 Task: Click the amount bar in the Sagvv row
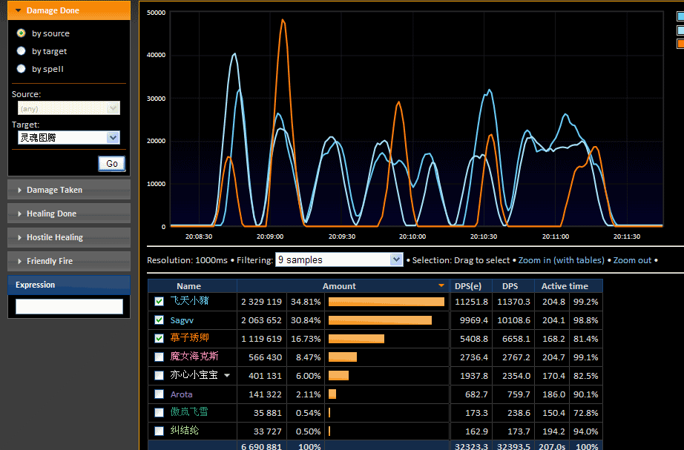[x=380, y=320]
